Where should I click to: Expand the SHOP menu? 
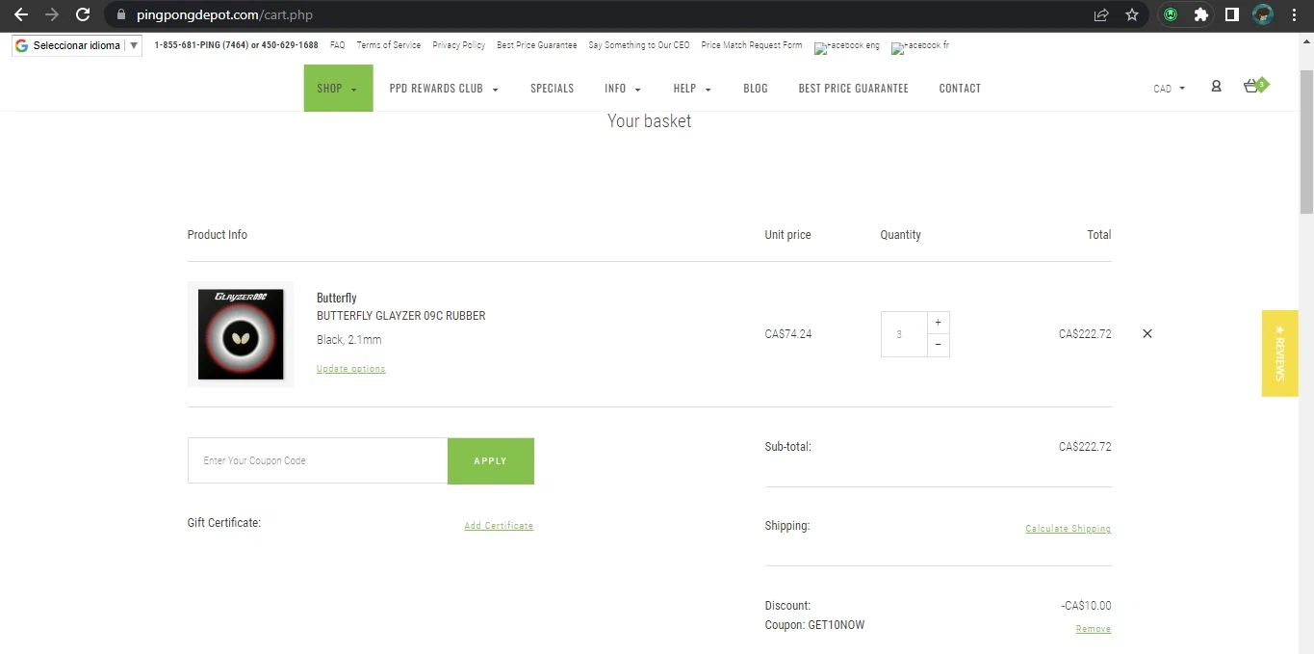[x=338, y=88]
